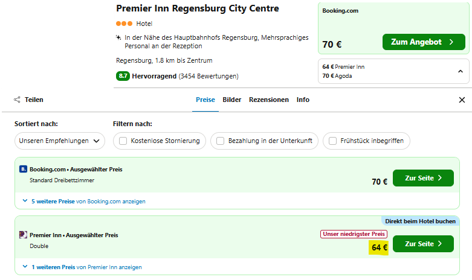Open the Unseren Empfehlungen sort dropdown

59,141
